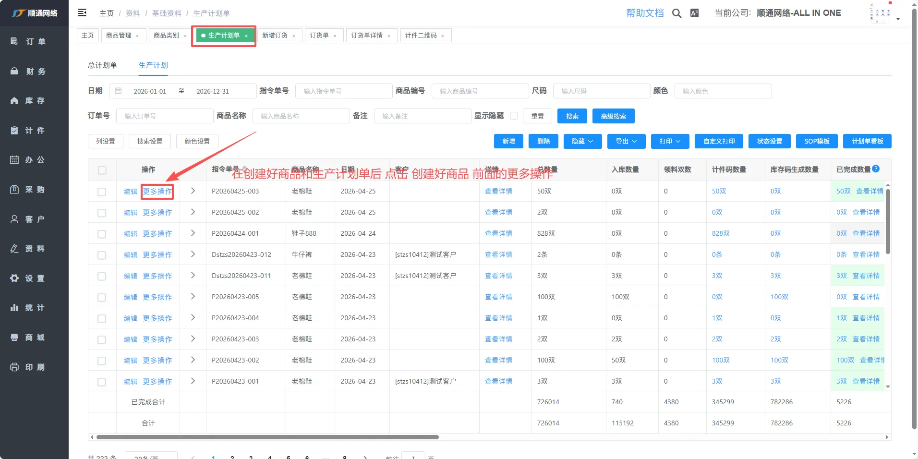Open 订单 orders module in sidebar
This screenshot has width=918, height=459.
pyautogui.click(x=34, y=42)
